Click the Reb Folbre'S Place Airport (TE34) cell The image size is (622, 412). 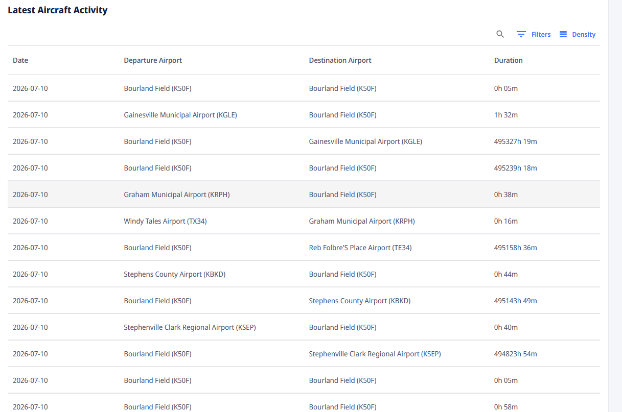tap(360, 248)
